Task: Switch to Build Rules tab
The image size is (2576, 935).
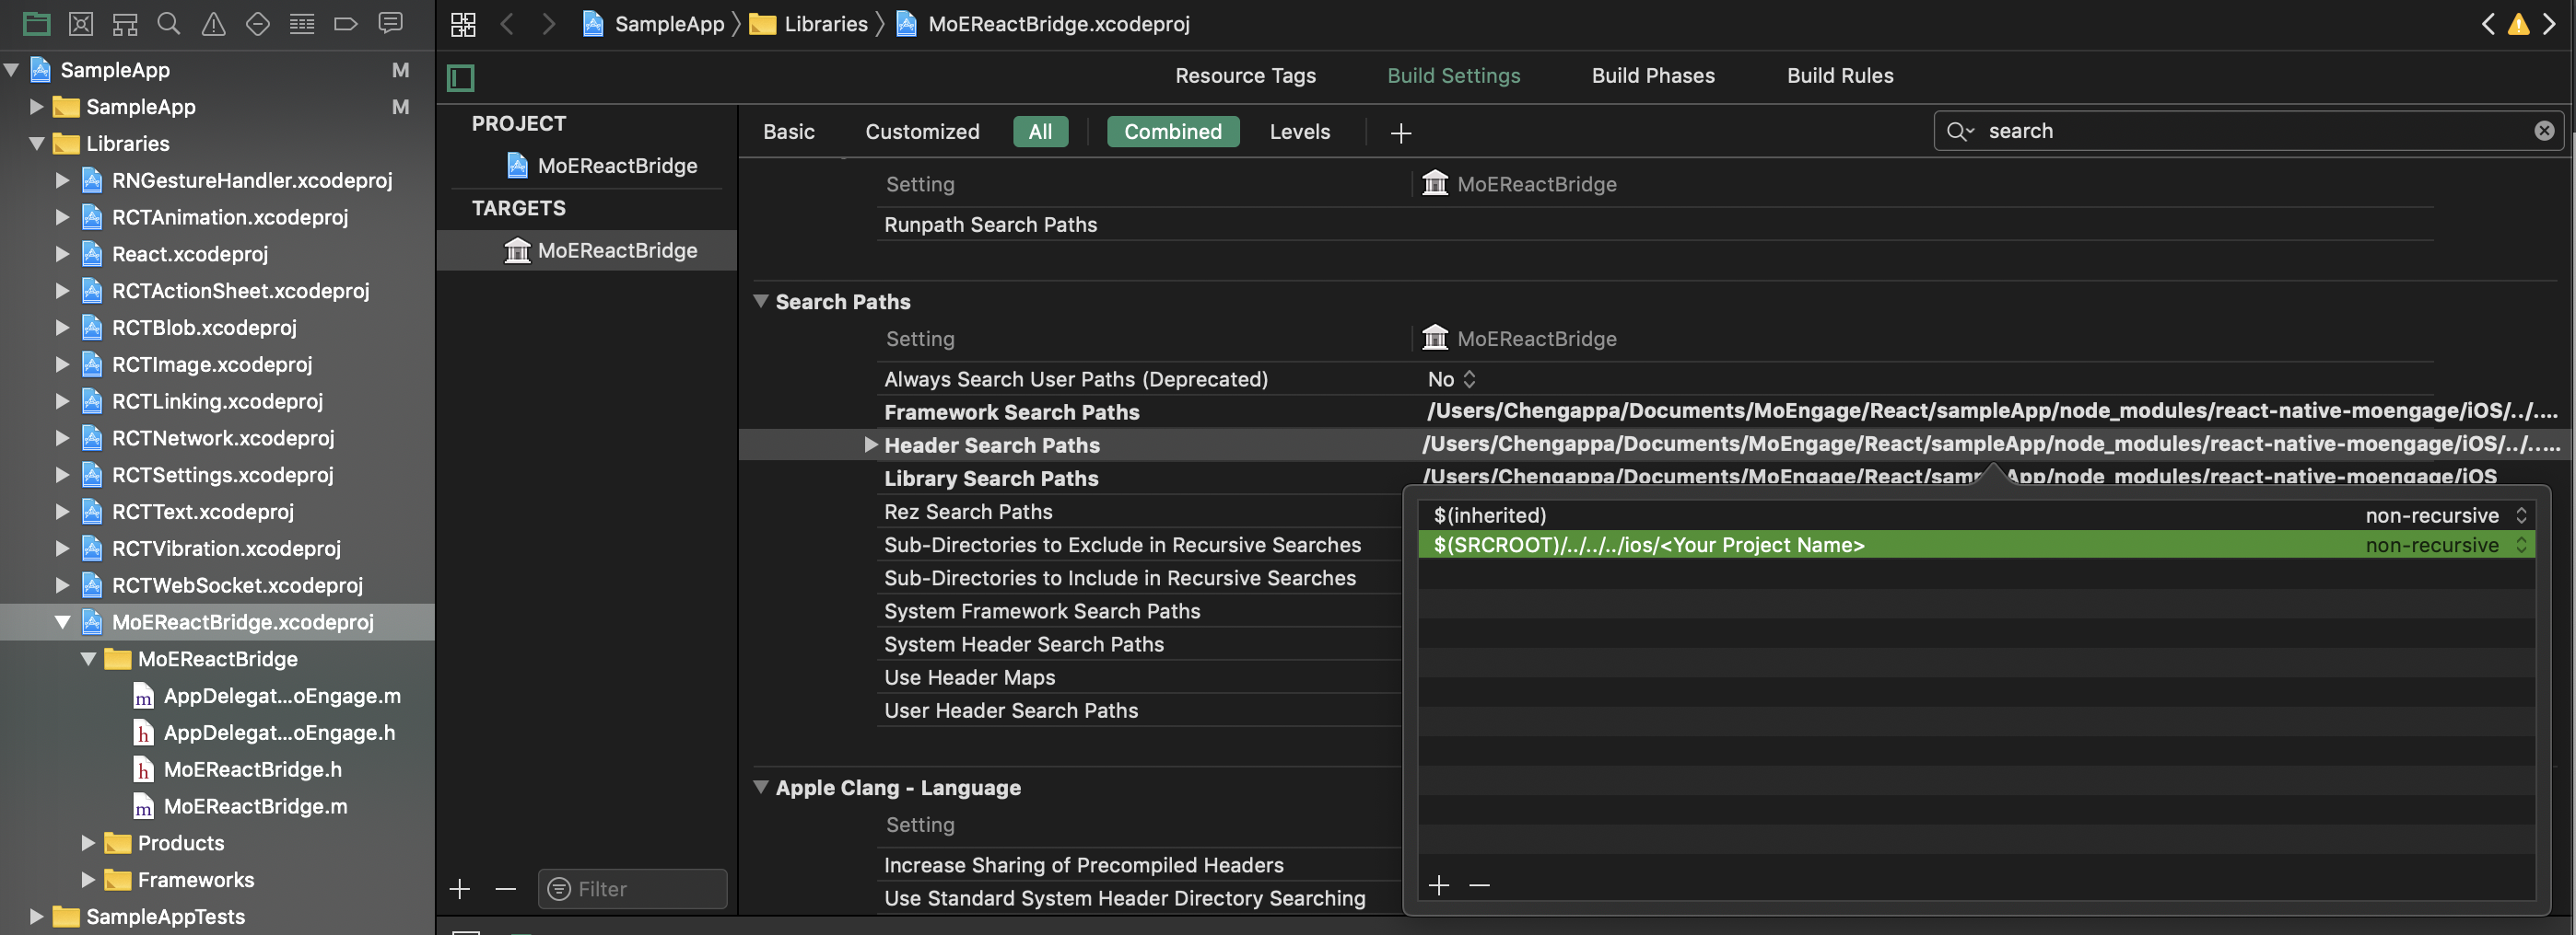Action: pos(1840,75)
